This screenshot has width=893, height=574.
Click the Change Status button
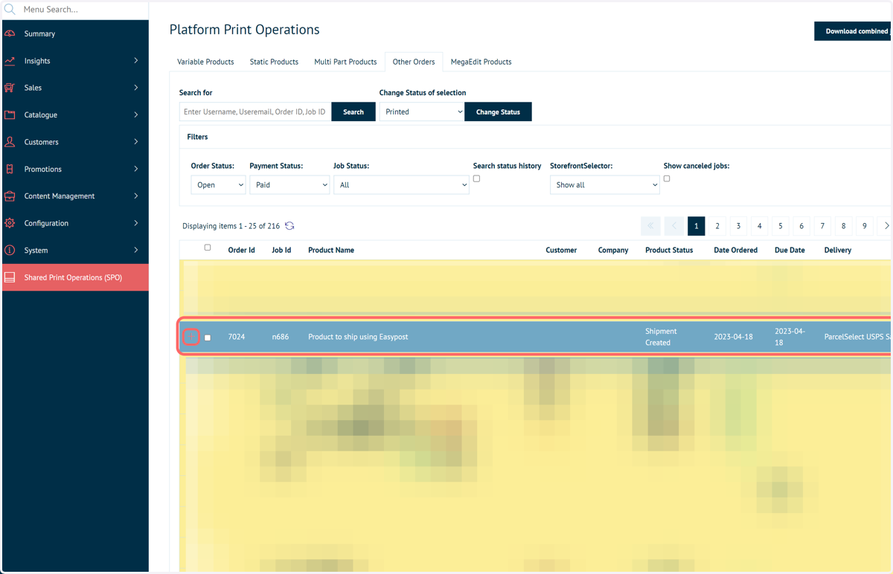[498, 112]
